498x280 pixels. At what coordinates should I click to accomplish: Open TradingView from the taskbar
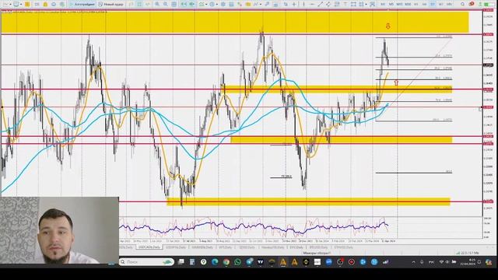(x=261, y=262)
